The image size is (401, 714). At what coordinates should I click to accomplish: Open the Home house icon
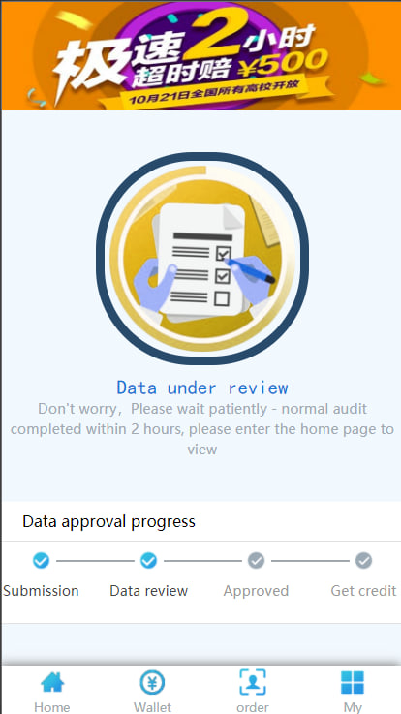pyautogui.click(x=52, y=682)
